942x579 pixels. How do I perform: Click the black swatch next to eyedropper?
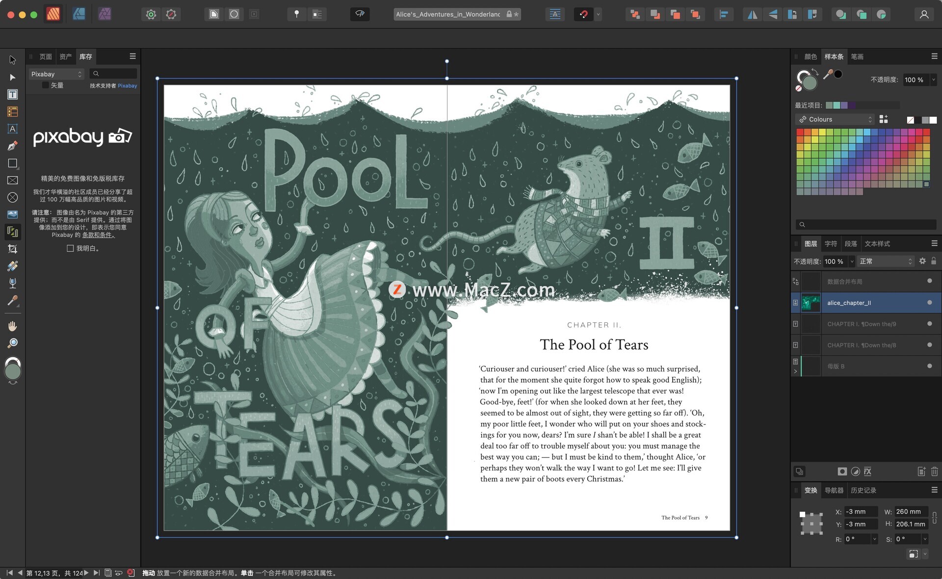point(838,74)
